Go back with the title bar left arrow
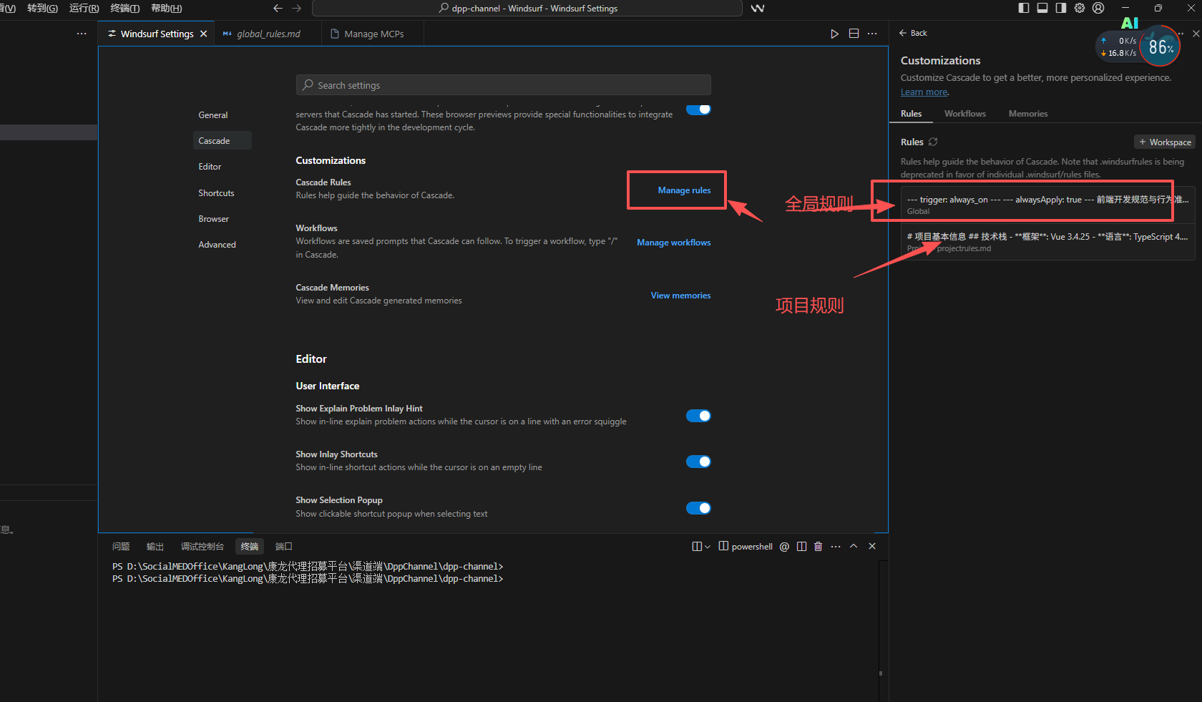Image resolution: width=1202 pixels, height=702 pixels. 278,8
